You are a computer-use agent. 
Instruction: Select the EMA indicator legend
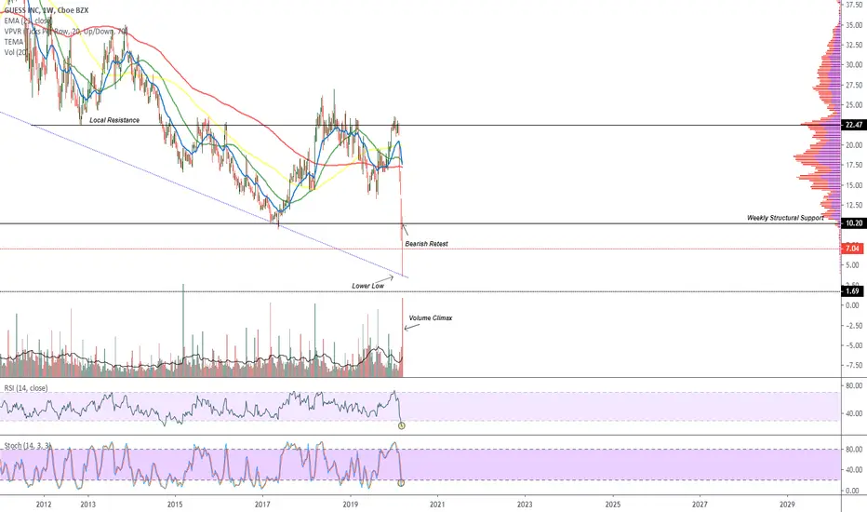pos(28,21)
